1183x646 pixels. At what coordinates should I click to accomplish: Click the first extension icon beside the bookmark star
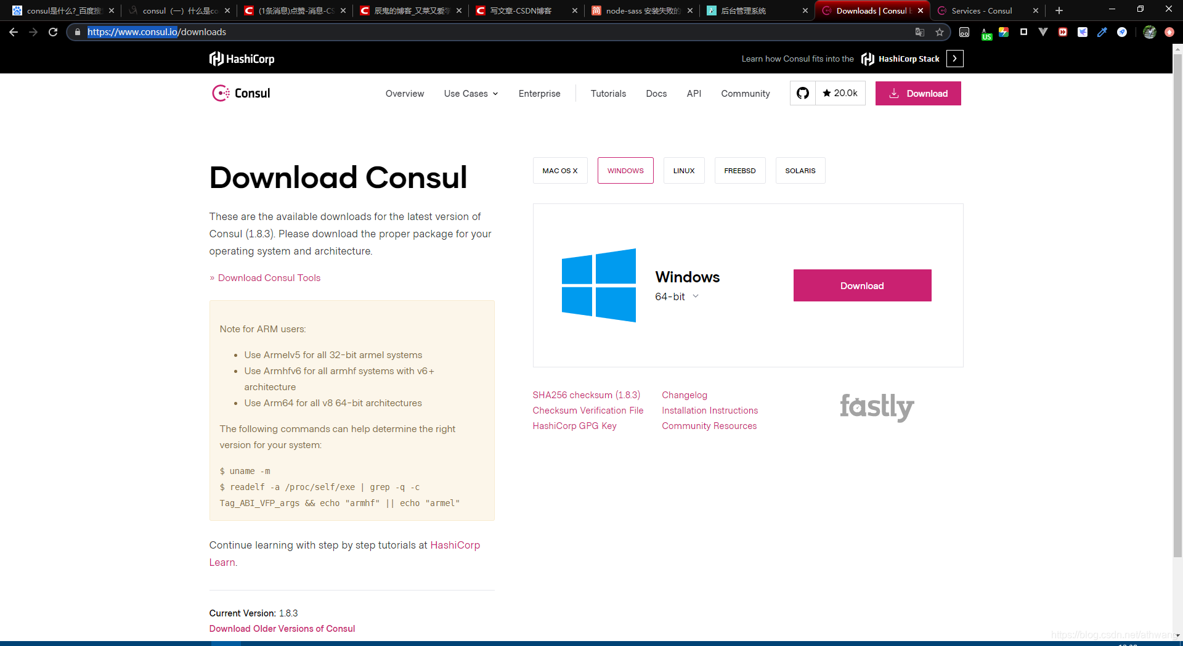964,32
